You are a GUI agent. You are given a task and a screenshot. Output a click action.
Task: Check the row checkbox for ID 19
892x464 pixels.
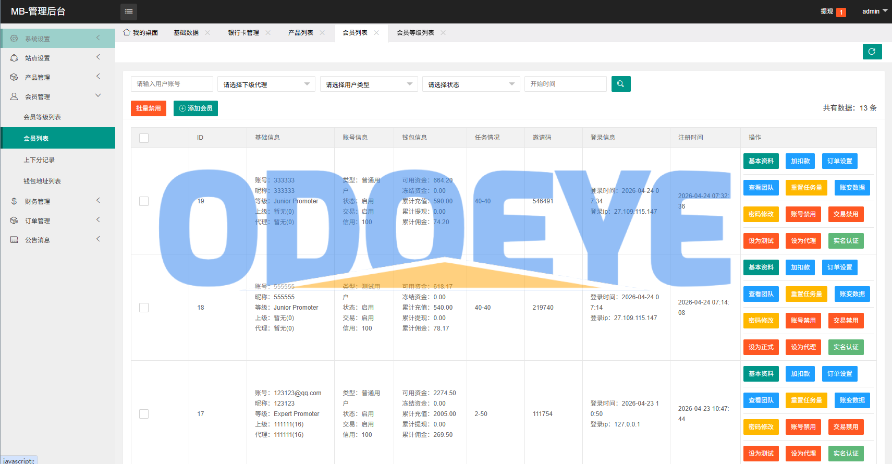click(144, 201)
